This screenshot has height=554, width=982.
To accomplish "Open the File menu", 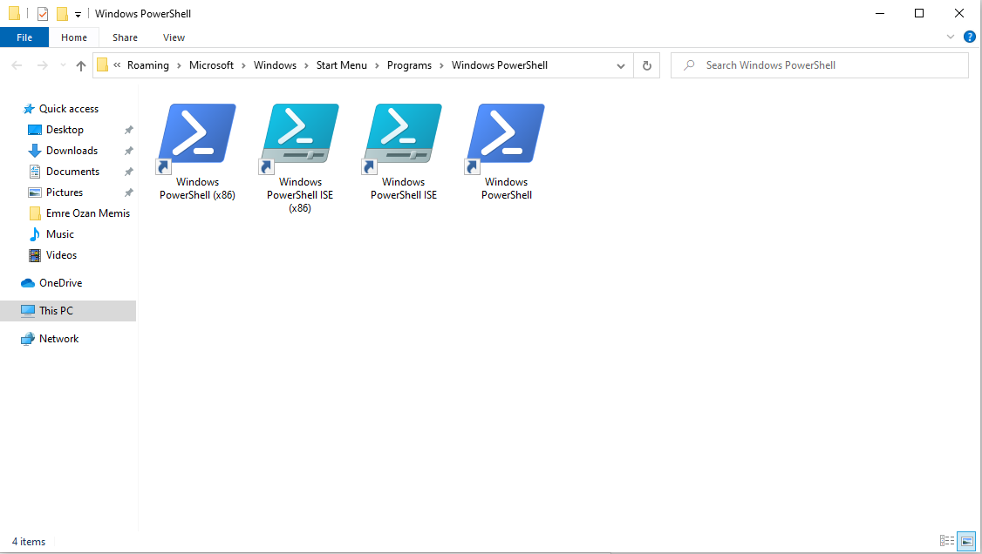I will [24, 37].
